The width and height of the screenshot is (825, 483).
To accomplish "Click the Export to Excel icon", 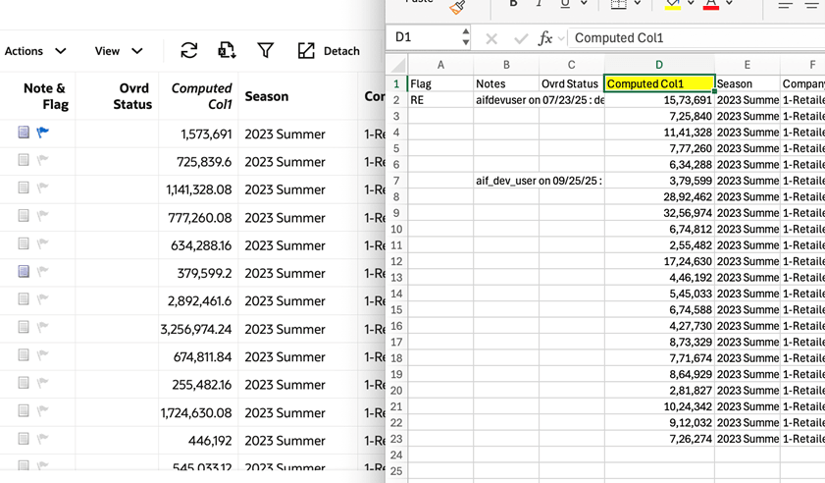I will click(227, 51).
